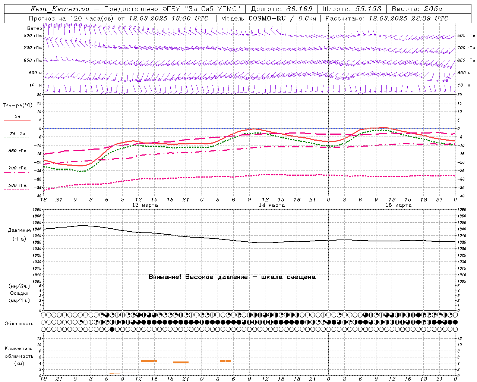Click the station name Kem_Kemerovo
Viewport: 477px width, 382px height.
click(60, 9)
